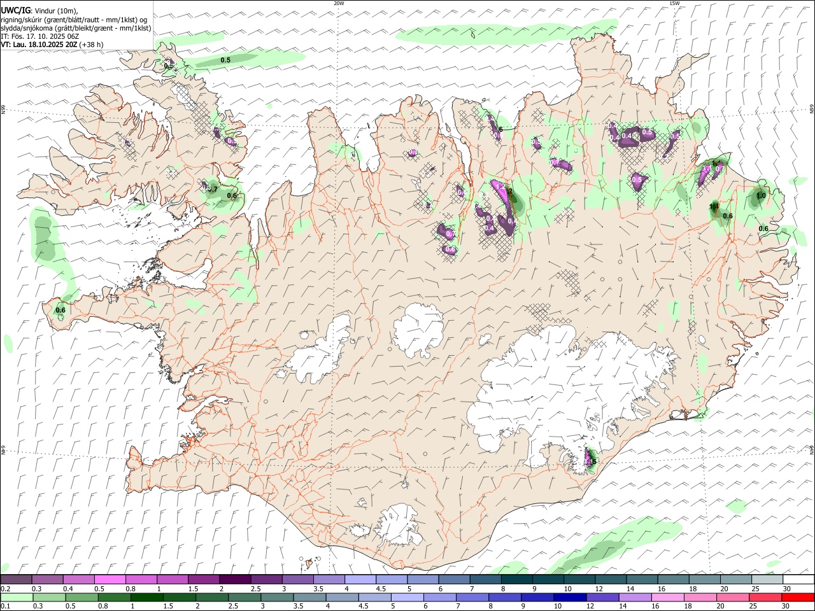Click the 15W longitude label at top
Image resolution: width=815 pixels, height=611 pixels.
point(674,3)
